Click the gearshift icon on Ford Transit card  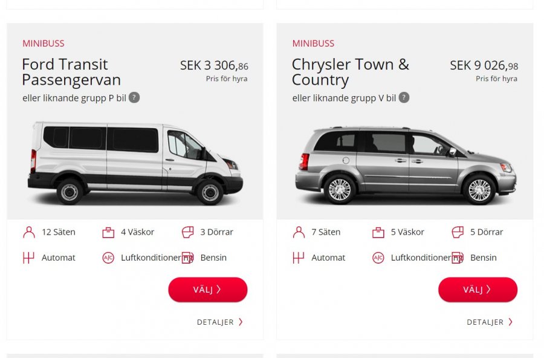pos(28,258)
